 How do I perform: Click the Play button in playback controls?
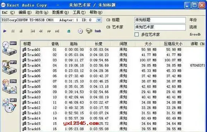pyautogui.click(x=5, y=31)
